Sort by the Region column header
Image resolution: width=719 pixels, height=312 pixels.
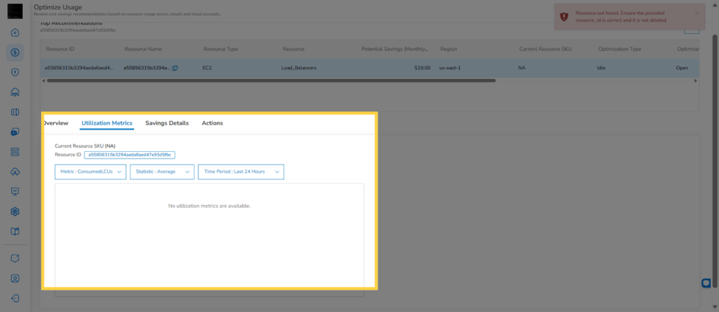pyautogui.click(x=448, y=49)
